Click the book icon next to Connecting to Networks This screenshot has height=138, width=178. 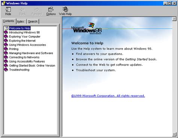click(x=6, y=57)
